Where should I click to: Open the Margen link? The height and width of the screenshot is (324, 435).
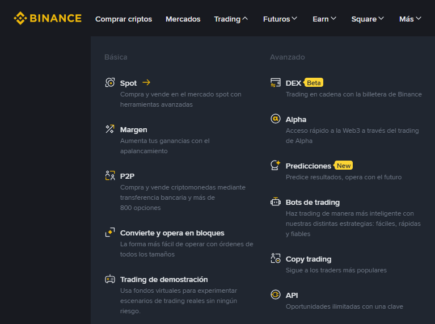click(x=133, y=129)
